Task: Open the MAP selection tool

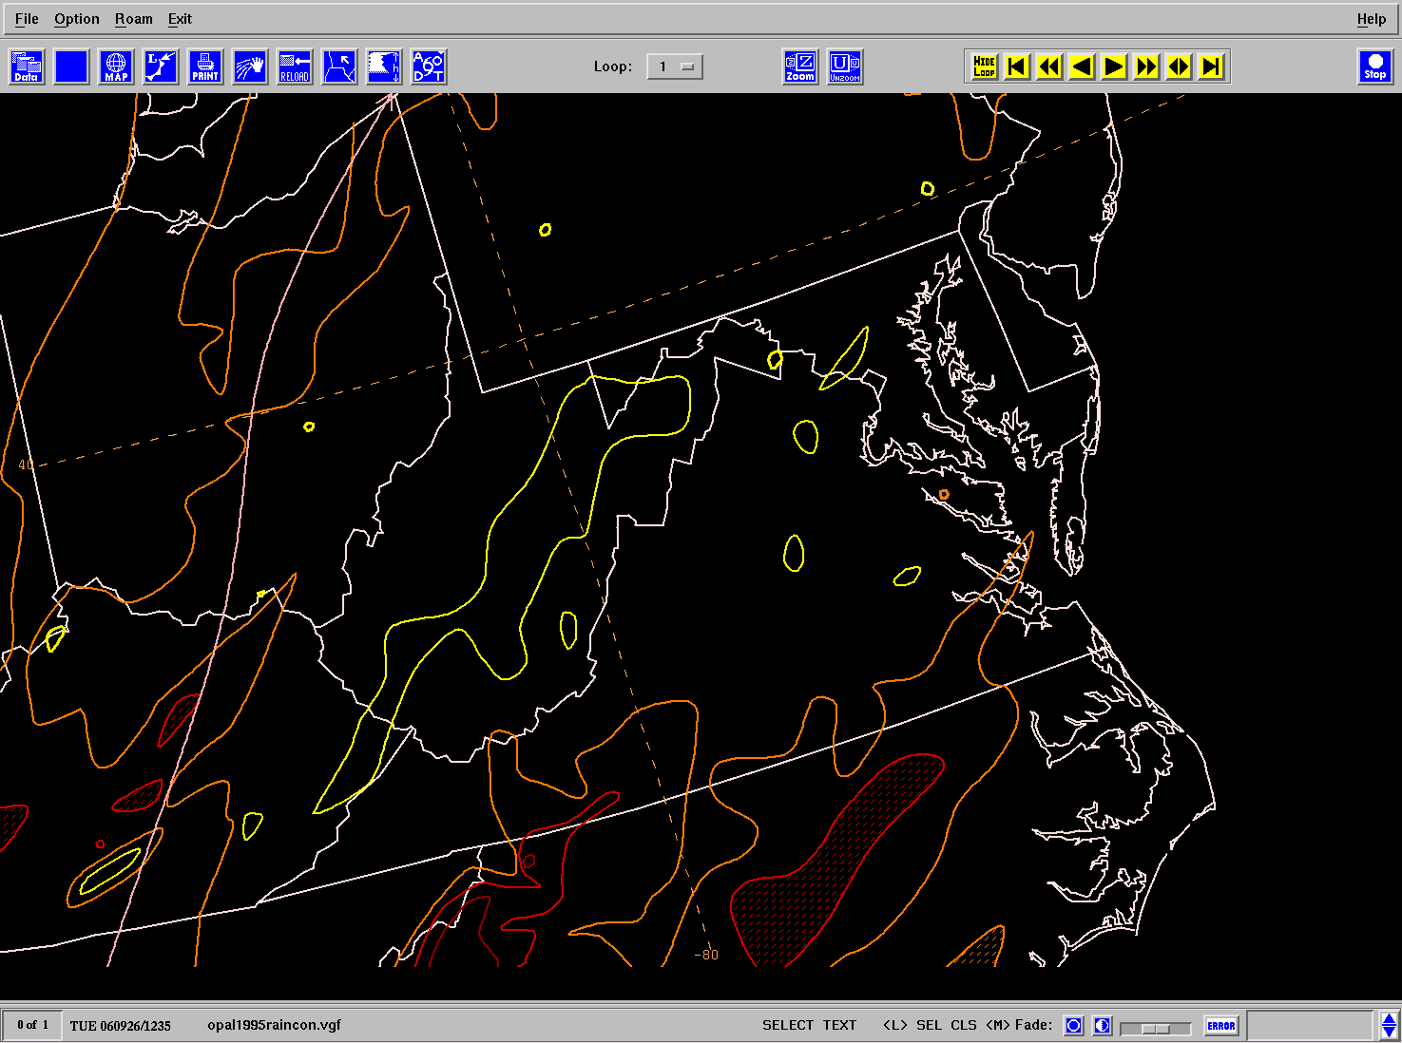Action: click(x=116, y=66)
